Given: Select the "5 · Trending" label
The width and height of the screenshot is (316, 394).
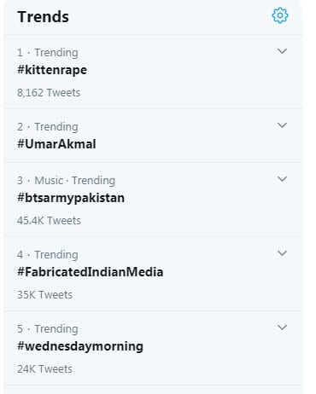Looking at the screenshot, I should point(48,329).
